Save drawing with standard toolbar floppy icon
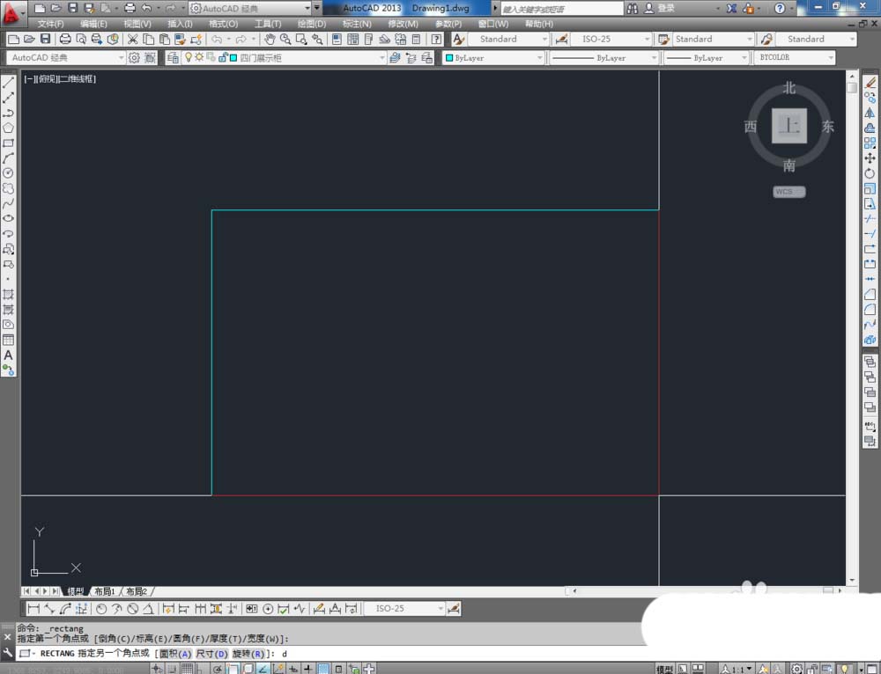The height and width of the screenshot is (674, 881). [46, 40]
